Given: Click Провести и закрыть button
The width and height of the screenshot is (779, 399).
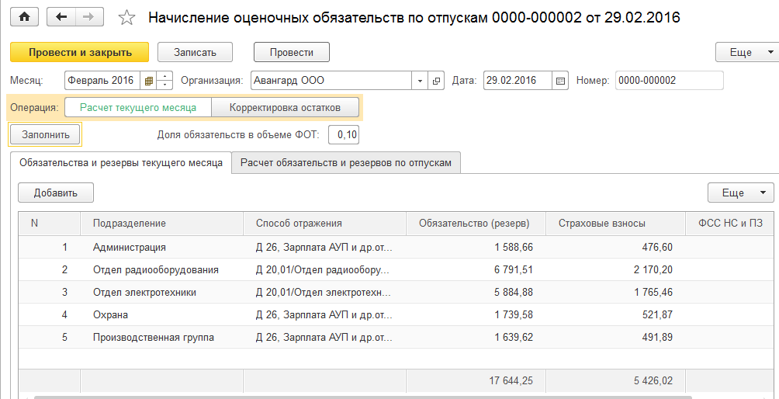Looking at the screenshot, I should click(79, 52).
